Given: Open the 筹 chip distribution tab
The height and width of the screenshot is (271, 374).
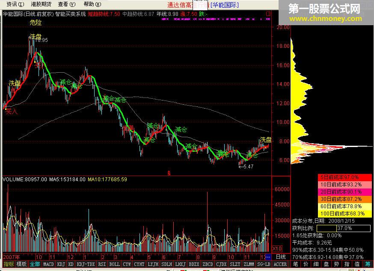Looking at the screenshot, I should tap(368, 264).
